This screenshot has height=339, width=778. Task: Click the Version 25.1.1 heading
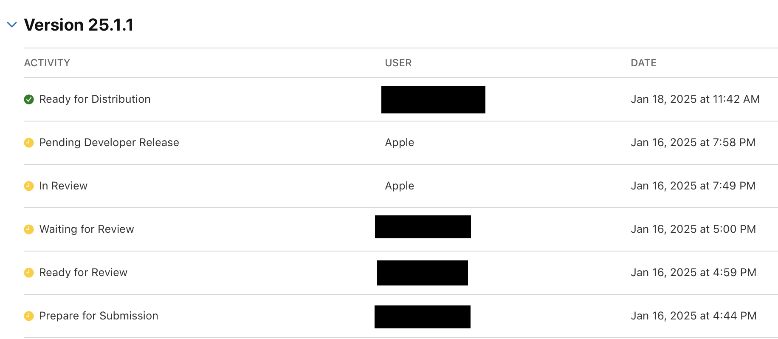coord(79,25)
